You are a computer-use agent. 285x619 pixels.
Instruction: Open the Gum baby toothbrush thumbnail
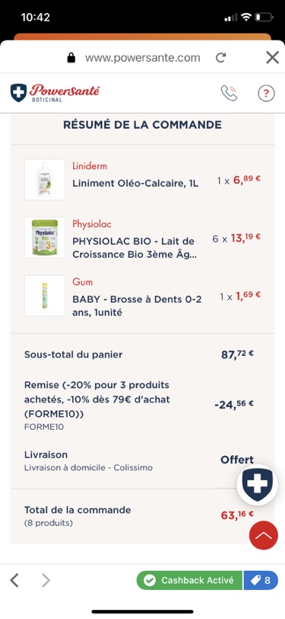[45, 296]
